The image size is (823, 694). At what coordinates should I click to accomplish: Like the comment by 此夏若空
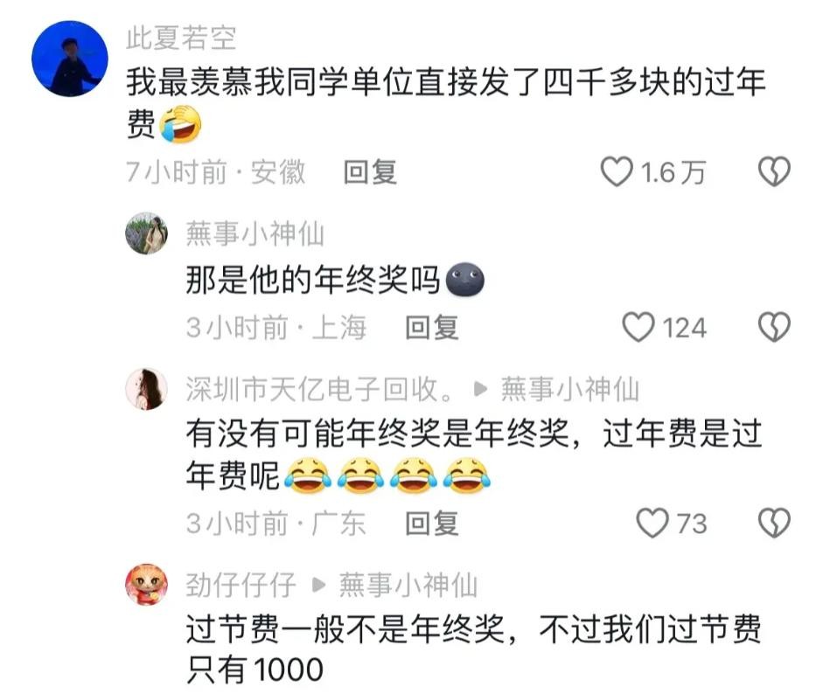point(617,172)
